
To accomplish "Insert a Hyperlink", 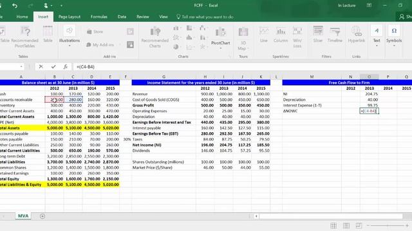I will [x=356, y=35].
